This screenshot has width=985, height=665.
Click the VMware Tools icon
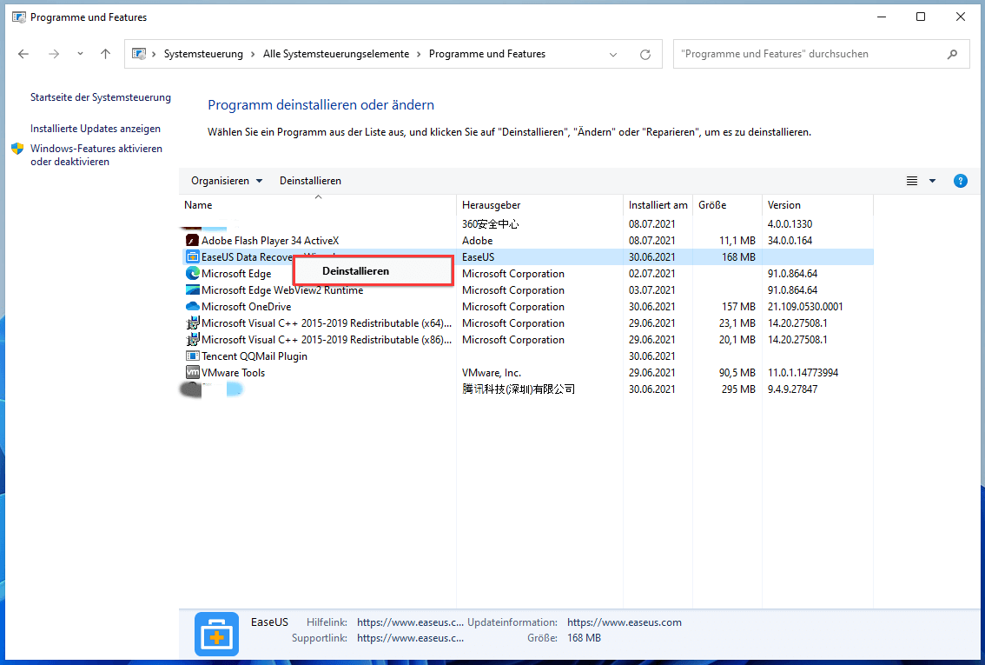(193, 372)
